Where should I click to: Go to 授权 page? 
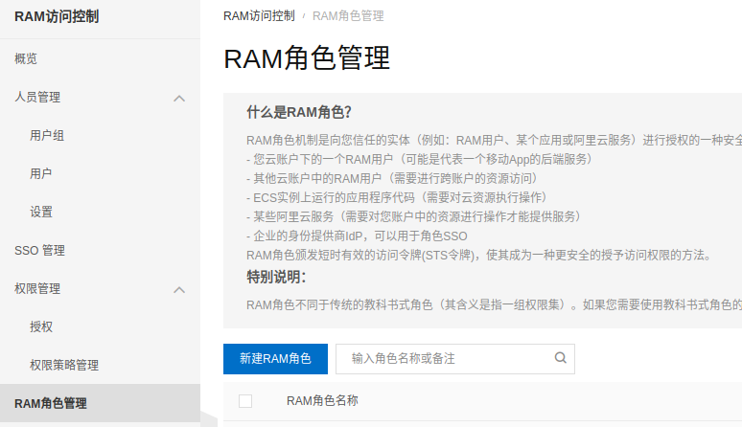41,326
